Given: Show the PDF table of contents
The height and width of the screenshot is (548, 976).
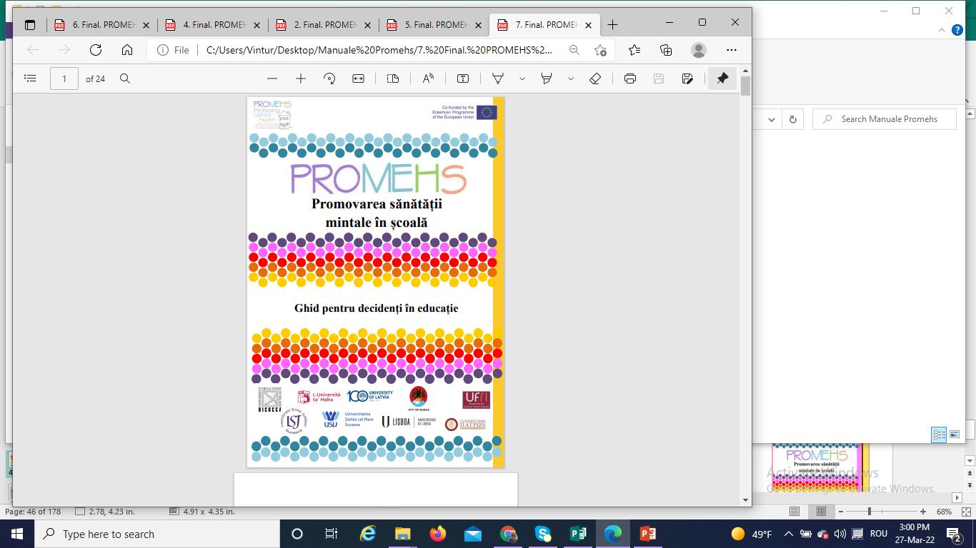Looking at the screenshot, I should (30, 78).
